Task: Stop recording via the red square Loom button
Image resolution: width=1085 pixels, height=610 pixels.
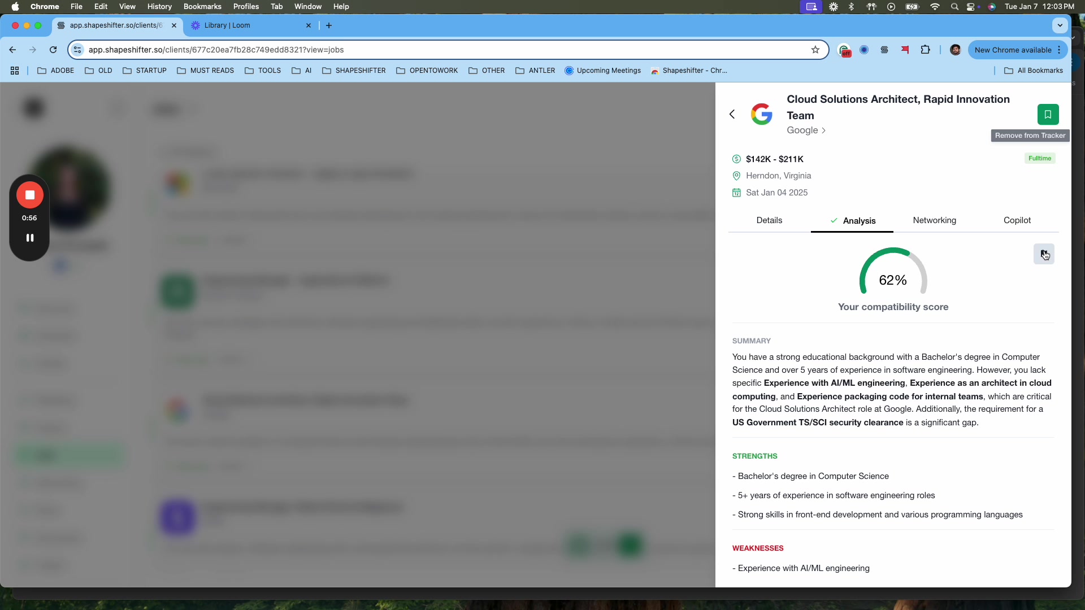Action: point(29,195)
